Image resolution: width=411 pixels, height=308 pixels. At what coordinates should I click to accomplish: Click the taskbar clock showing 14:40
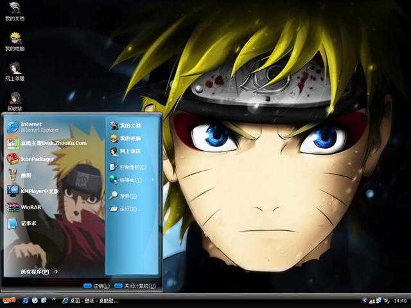click(400, 301)
